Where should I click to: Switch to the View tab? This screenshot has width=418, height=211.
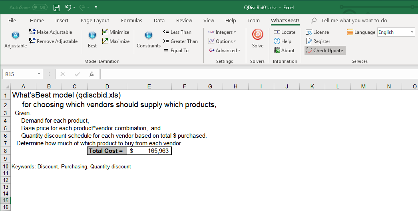209,20
